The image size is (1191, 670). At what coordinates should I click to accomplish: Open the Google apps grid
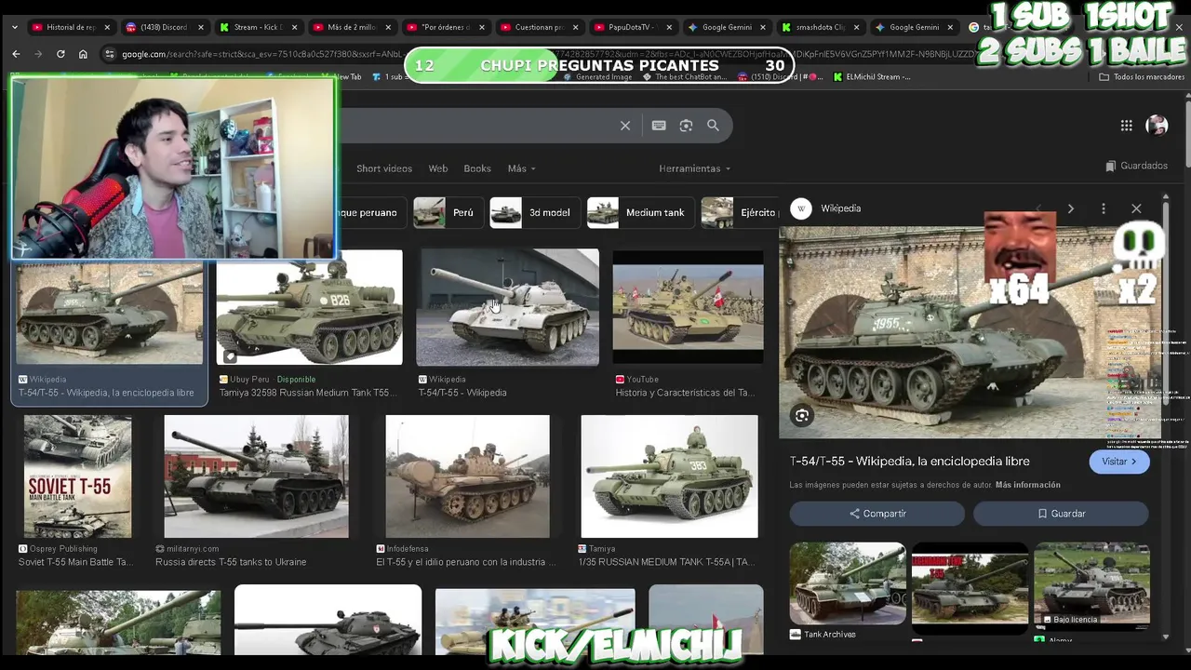pyautogui.click(x=1127, y=126)
